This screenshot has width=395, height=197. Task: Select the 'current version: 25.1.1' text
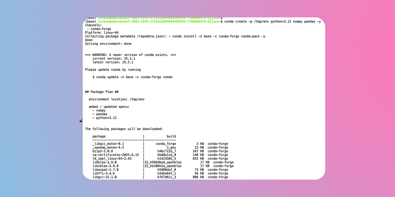point(114,58)
